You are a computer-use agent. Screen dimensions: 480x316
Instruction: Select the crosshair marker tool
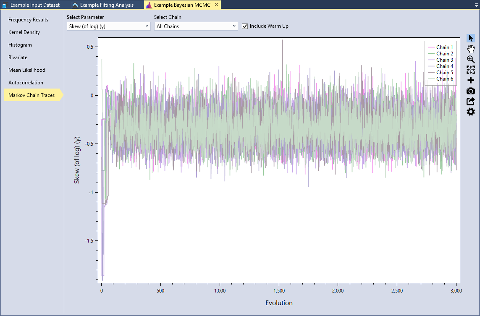(470, 80)
